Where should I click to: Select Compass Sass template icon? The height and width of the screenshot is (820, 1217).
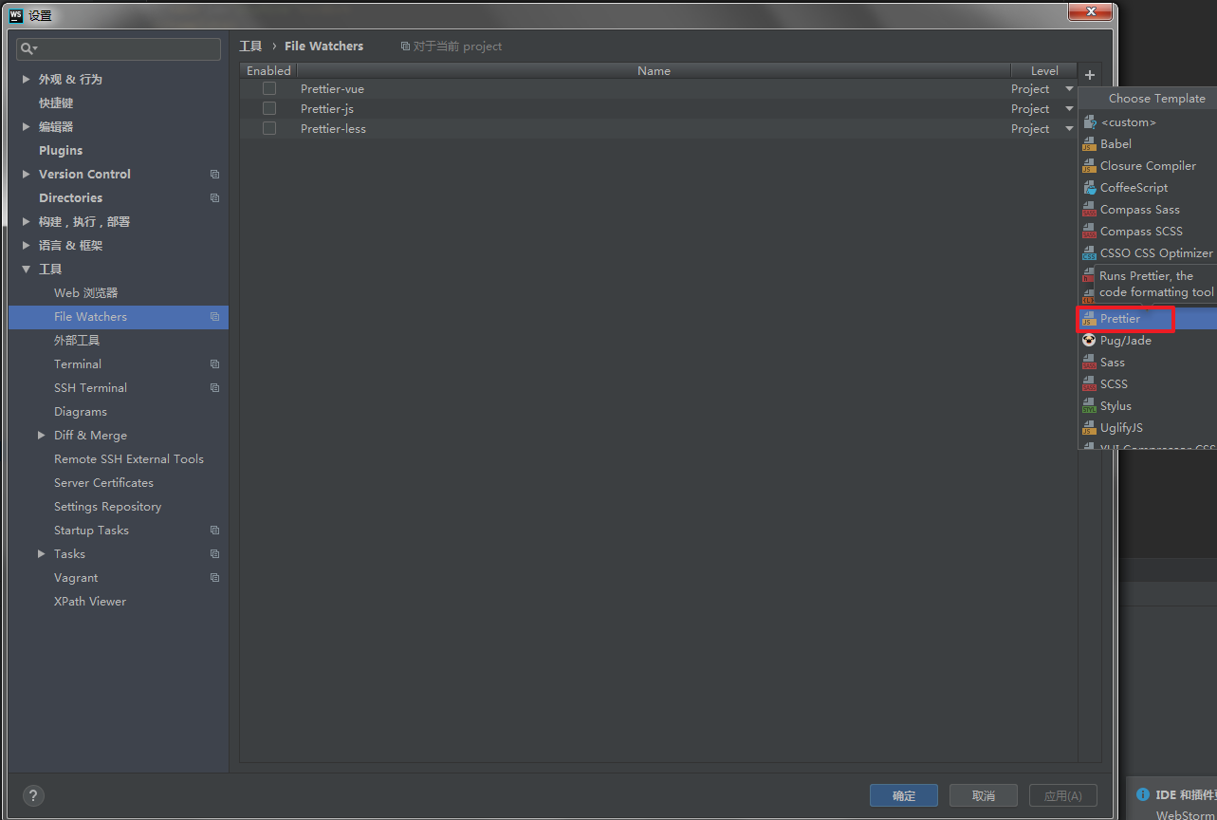click(1090, 210)
